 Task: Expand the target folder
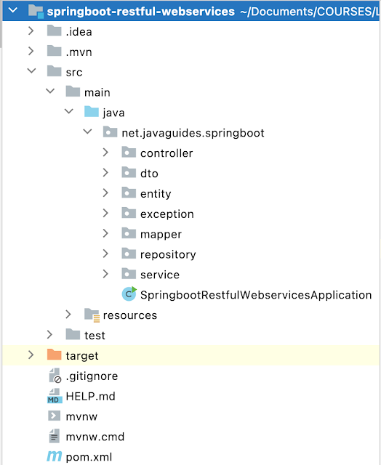31,355
